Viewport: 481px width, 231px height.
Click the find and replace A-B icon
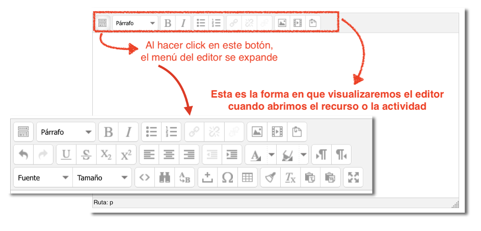184,178
